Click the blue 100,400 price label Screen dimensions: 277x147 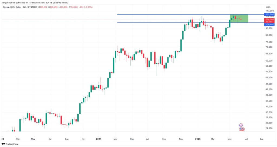coord(268,24)
